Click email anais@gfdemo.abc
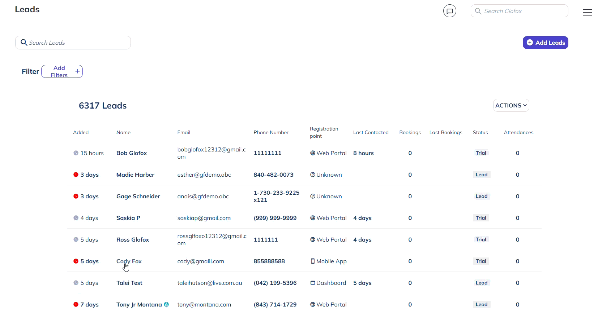Image resolution: width=598 pixels, height=313 pixels. point(203,196)
